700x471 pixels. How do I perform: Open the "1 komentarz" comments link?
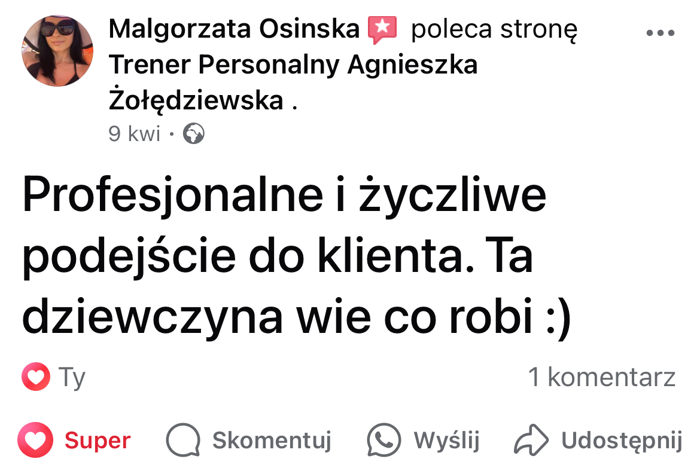click(x=601, y=377)
